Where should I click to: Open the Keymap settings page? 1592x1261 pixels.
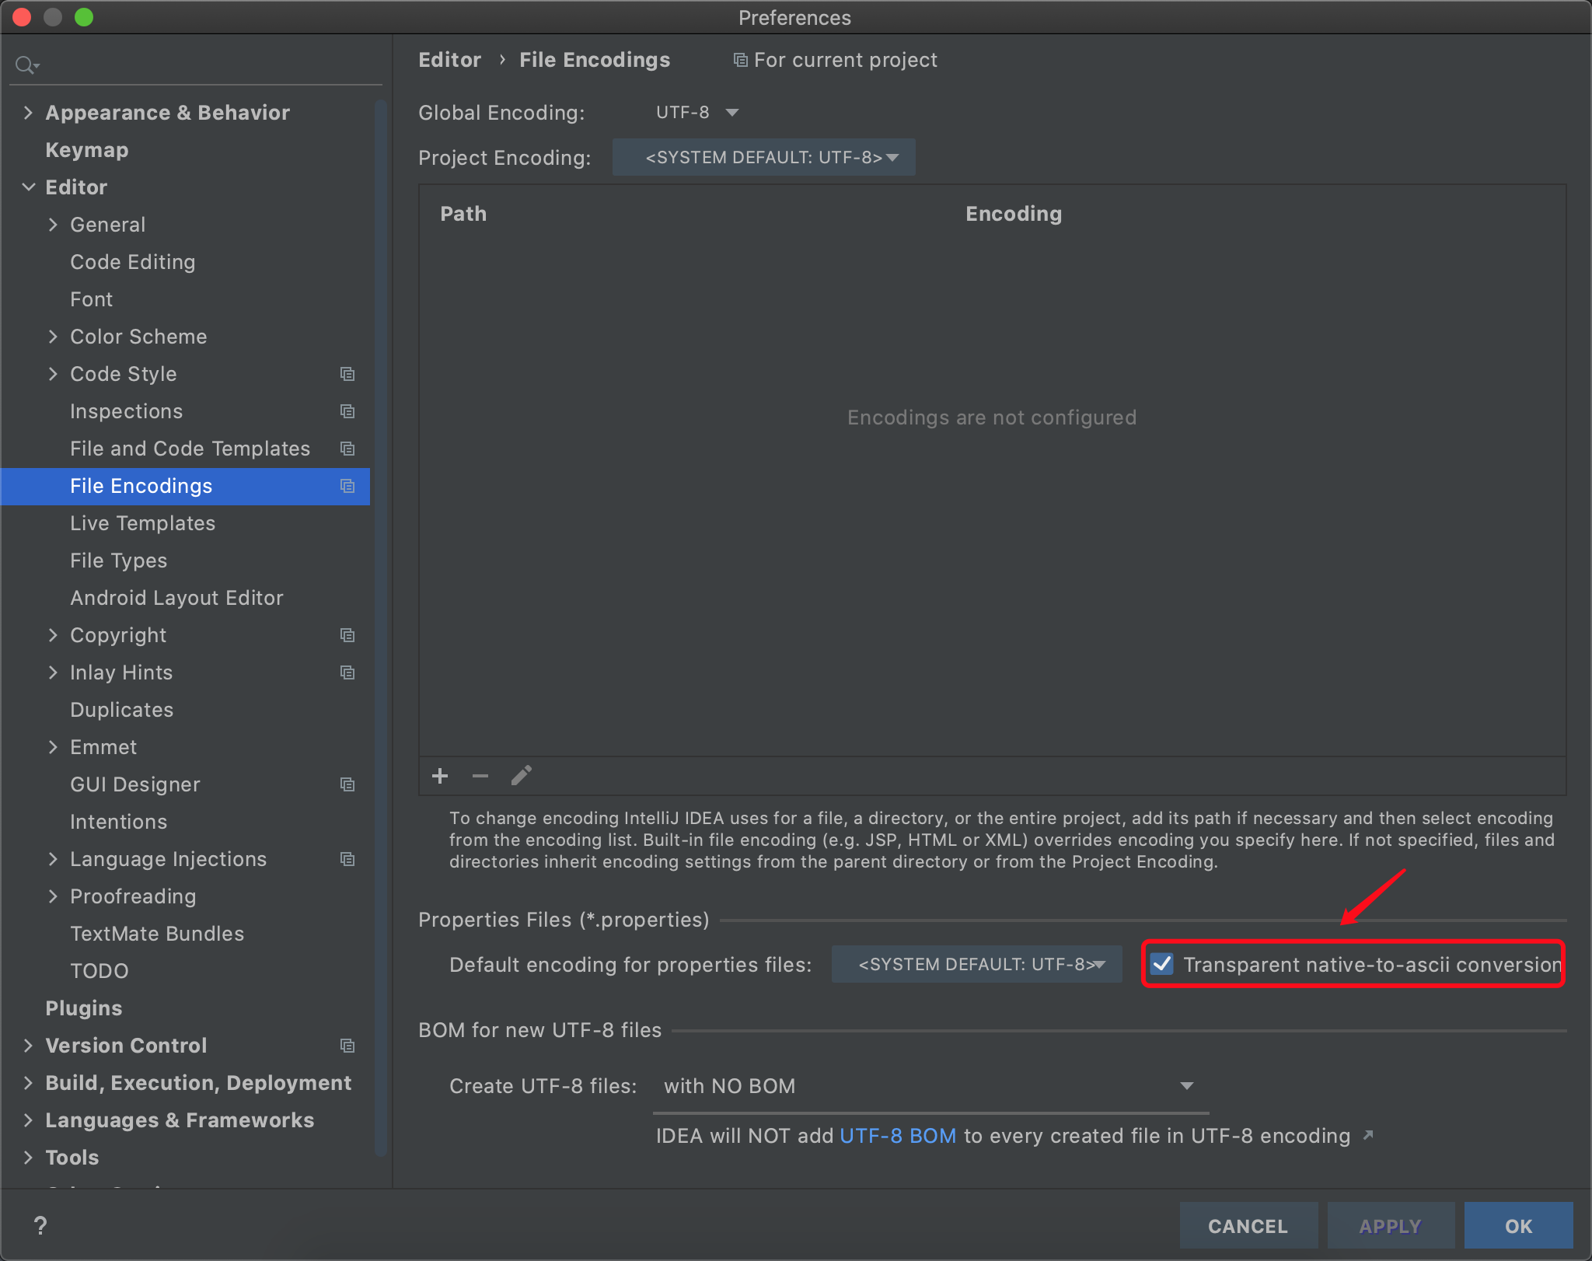[x=86, y=150]
